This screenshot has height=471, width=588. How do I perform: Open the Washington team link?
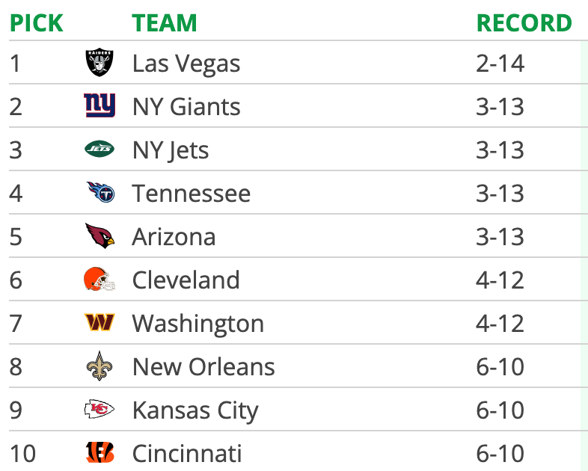pyautogui.click(x=198, y=324)
